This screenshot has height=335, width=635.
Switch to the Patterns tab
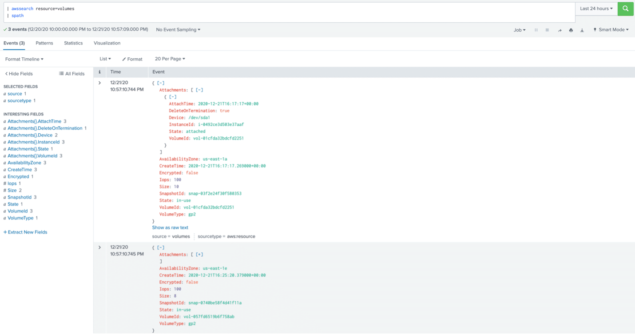tap(44, 43)
